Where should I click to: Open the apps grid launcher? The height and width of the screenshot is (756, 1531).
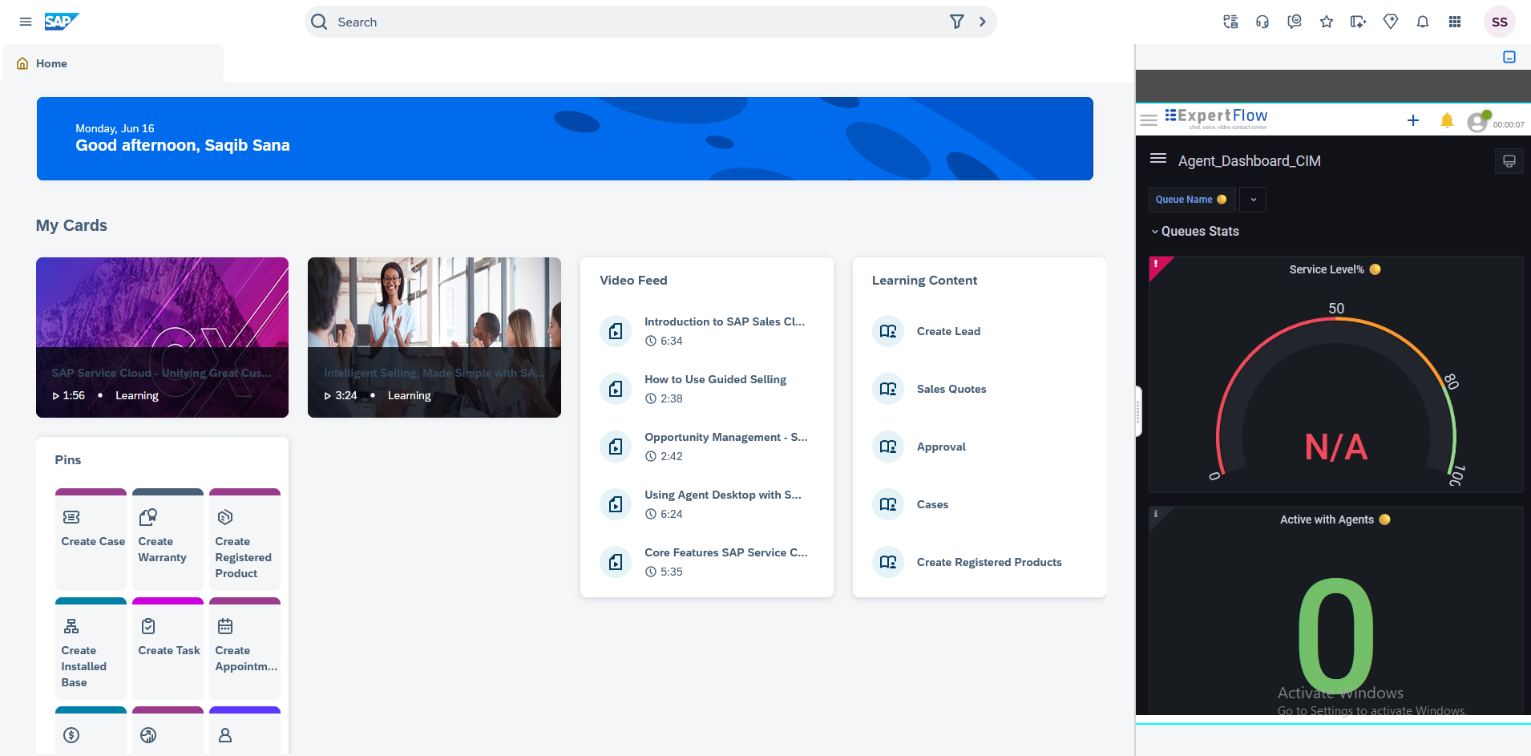pyautogui.click(x=1455, y=22)
